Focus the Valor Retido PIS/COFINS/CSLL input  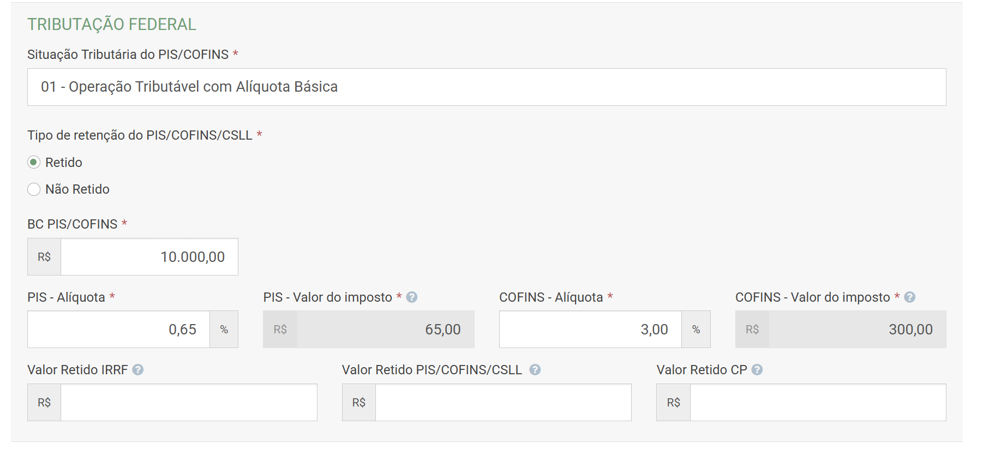[x=503, y=403]
